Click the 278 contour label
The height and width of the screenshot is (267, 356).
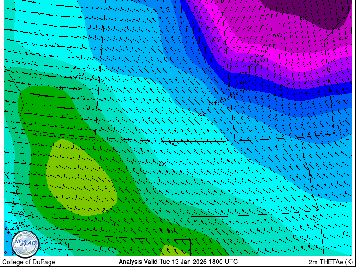[x=243, y=82]
